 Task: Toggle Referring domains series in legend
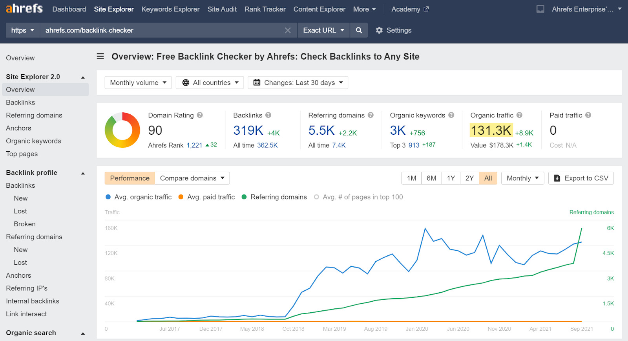coord(274,197)
